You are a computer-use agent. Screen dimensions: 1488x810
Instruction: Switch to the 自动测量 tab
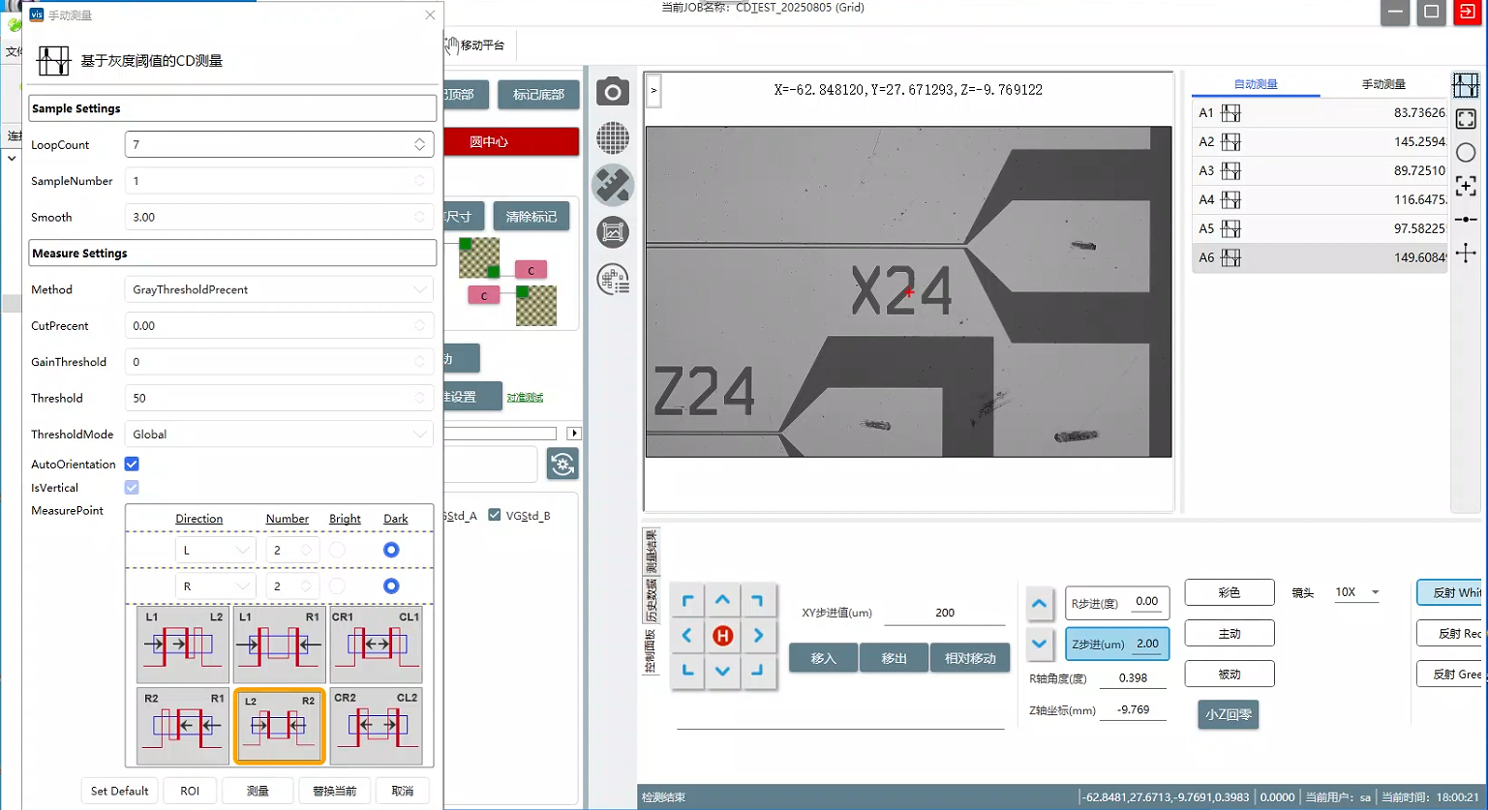tap(1255, 84)
